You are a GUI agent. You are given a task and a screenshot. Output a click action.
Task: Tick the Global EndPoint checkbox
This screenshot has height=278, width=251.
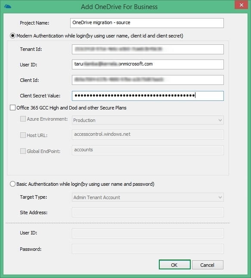point(23,151)
